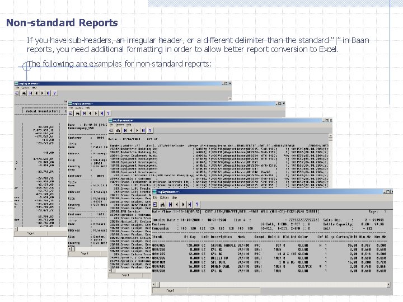This screenshot has width=403, height=302.
Task: Click the icon left of binoculars in the frontmost window
Action: (155, 205)
